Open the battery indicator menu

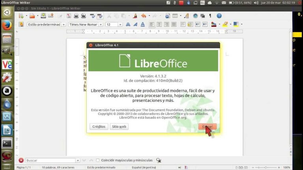(240, 3)
